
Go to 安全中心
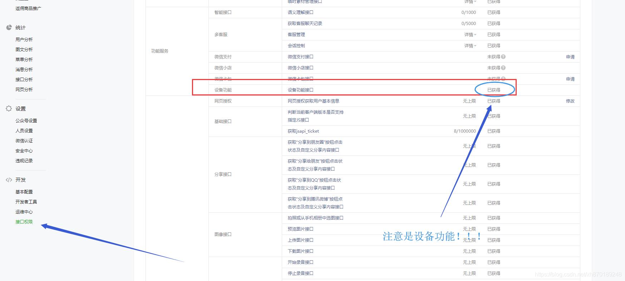click(x=24, y=151)
